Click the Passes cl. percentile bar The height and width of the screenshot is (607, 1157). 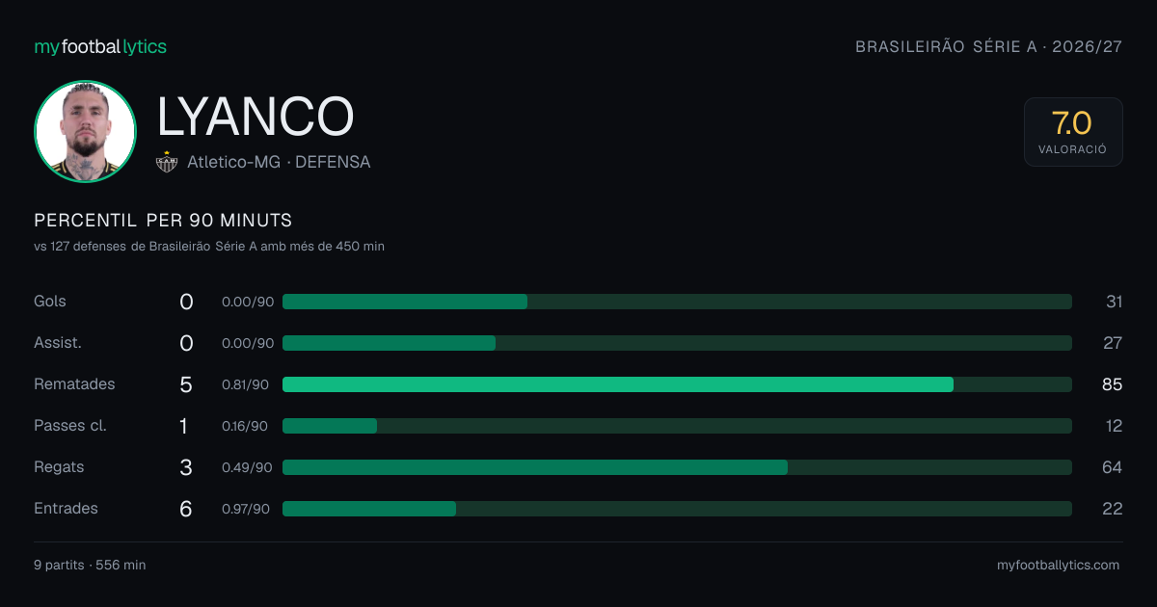pyautogui.click(x=677, y=426)
